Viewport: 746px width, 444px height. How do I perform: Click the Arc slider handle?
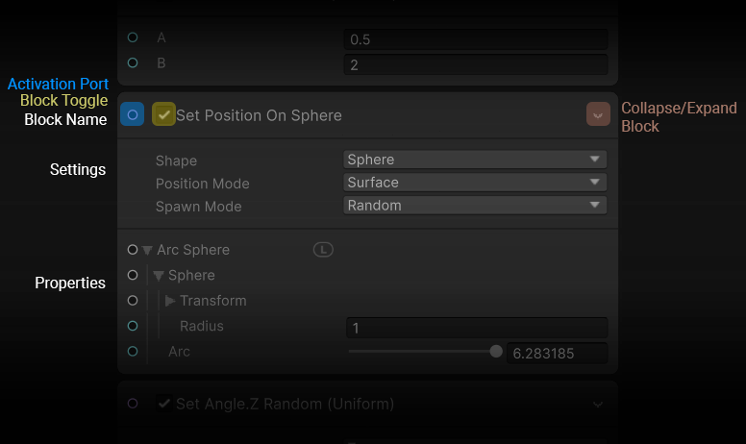pyautogui.click(x=496, y=352)
